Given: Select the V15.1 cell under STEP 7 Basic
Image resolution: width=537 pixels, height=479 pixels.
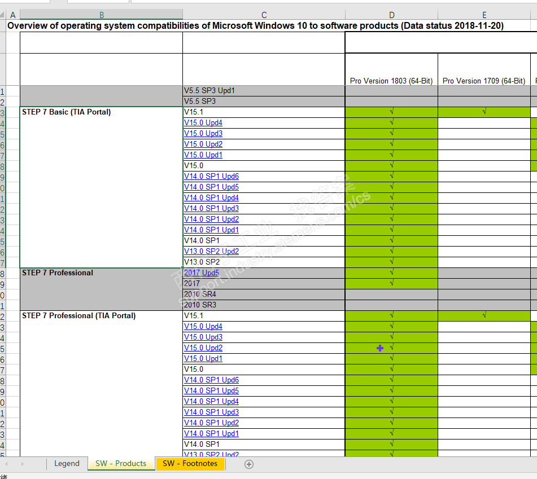Looking at the screenshot, I should click(x=264, y=112).
